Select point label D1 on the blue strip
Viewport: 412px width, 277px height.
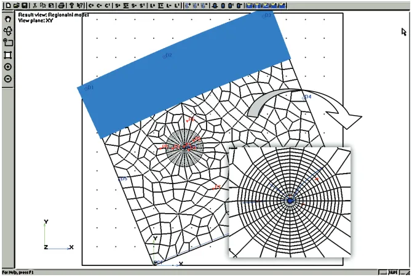point(89,88)
